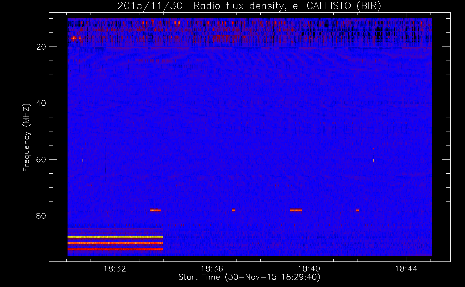Click the '18:36' time tick label
The height and width of the screenshot is (287, 465).
click(212, 269)
